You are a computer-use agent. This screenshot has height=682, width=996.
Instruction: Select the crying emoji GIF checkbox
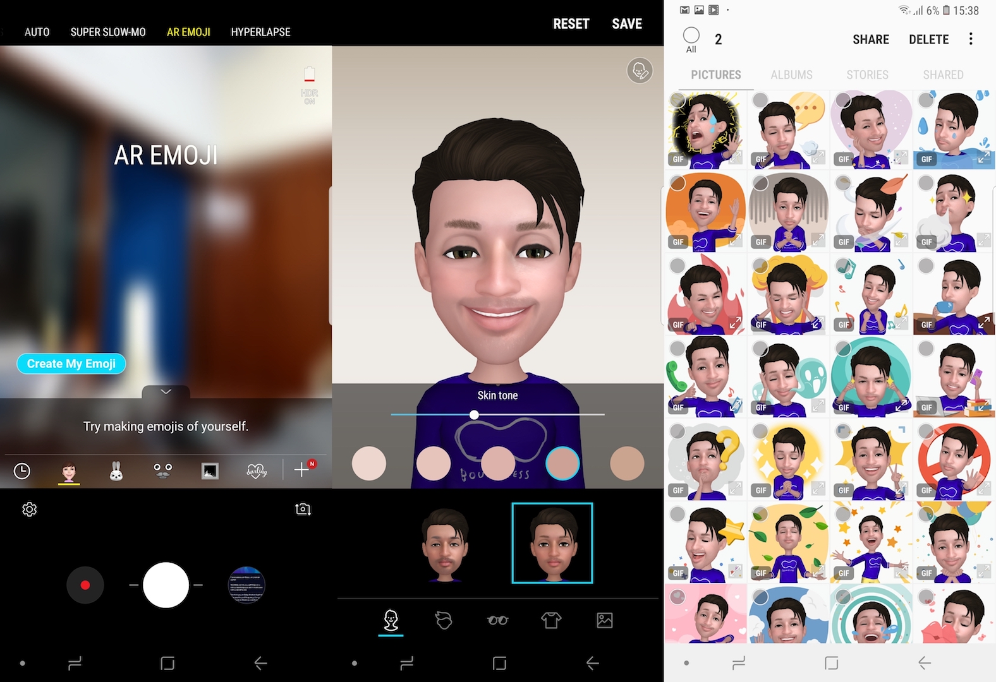[x=678, y=100]
